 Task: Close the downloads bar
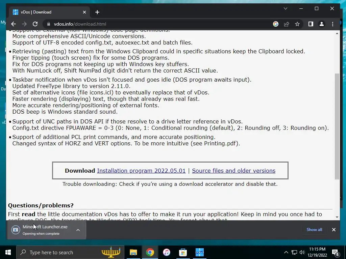[x=333, y=230]
